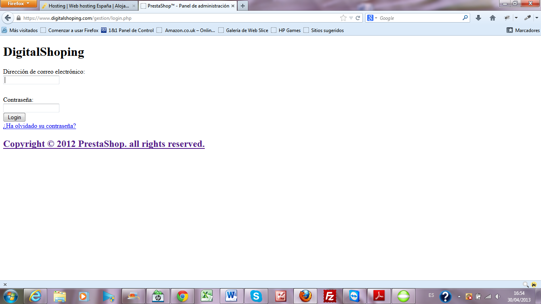This screenshot has height=304, width=541.
Task: Close the Hosting | Web hosting España tab
Action: [133, 6]
